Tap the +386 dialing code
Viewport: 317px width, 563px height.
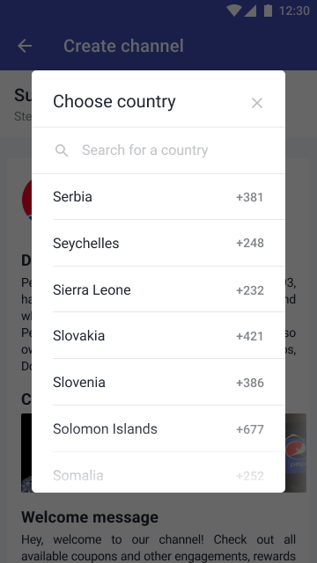[x=250, y=383]
